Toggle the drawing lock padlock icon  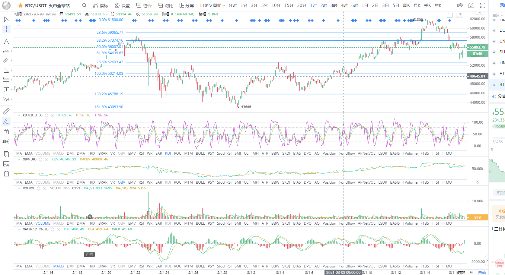point(6,131)
